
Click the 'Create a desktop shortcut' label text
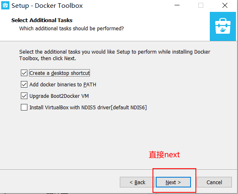(x=60, y=73)
